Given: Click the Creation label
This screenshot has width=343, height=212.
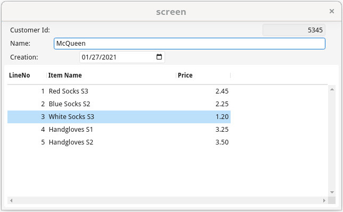Looking at the screenshot, I should tap(24, 57).
